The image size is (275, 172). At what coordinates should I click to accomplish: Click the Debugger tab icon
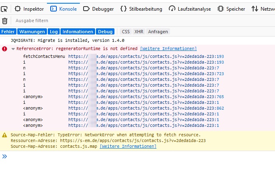coord(86,9)
